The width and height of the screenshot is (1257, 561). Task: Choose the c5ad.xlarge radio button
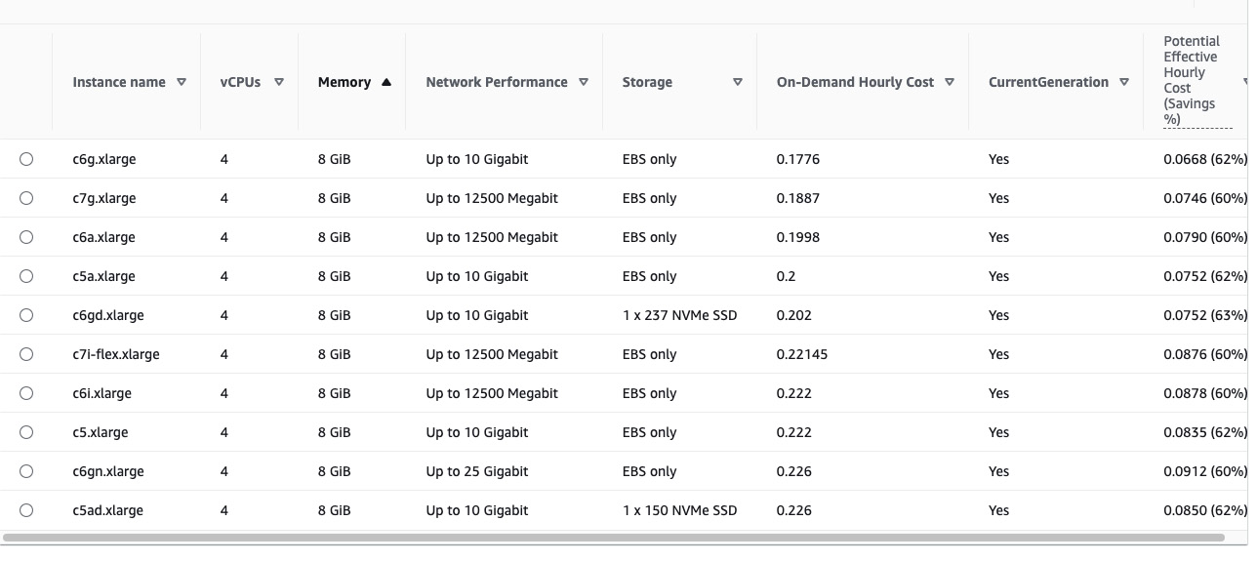click(x=26, y=510)
